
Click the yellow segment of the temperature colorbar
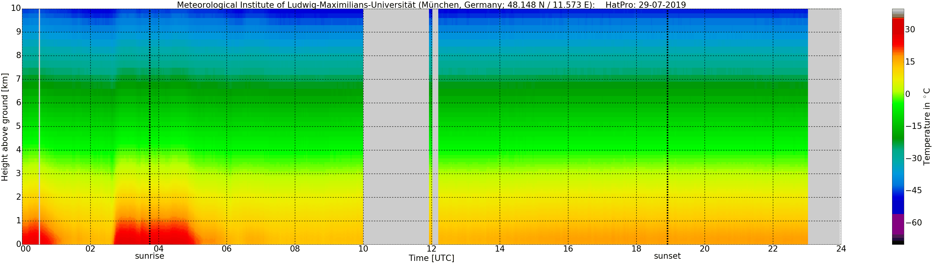(898, 78)
